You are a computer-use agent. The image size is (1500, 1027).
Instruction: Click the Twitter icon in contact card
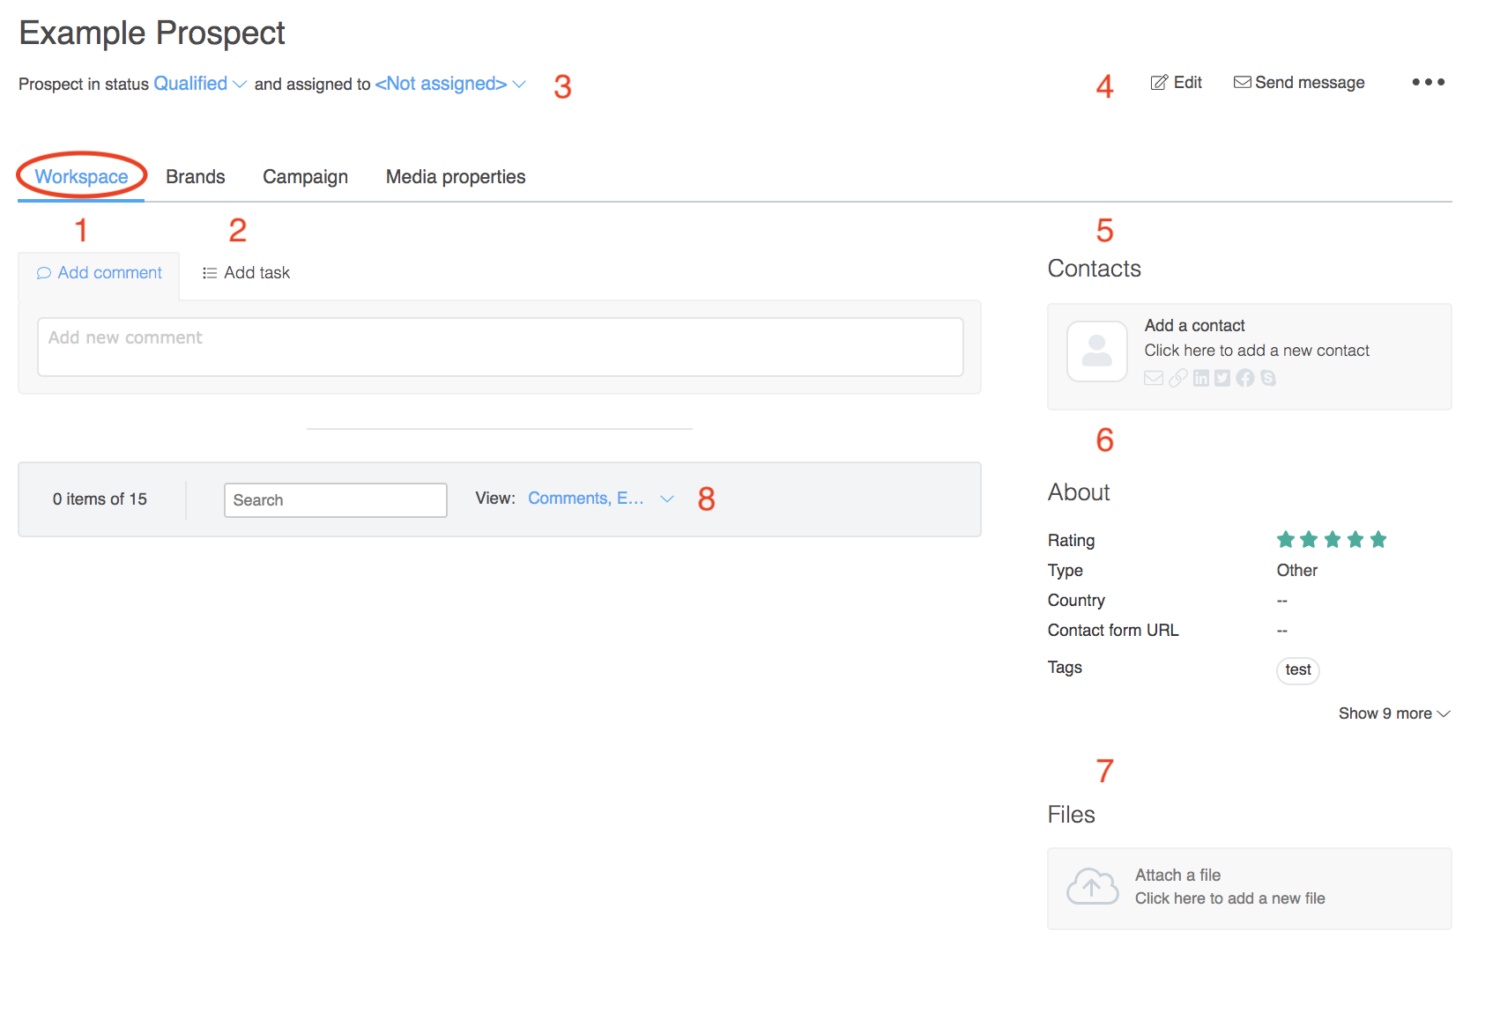(1222, 379)
